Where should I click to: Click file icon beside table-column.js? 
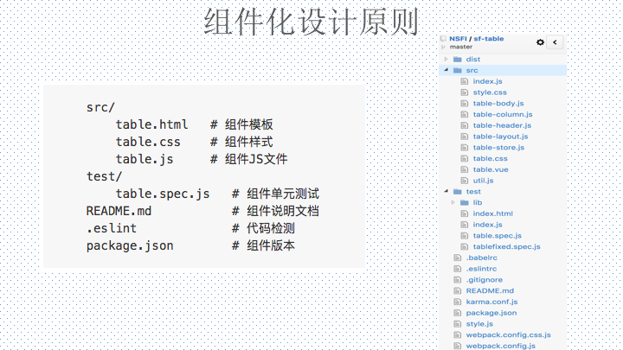pyautogui.click(x=464, y=115)
